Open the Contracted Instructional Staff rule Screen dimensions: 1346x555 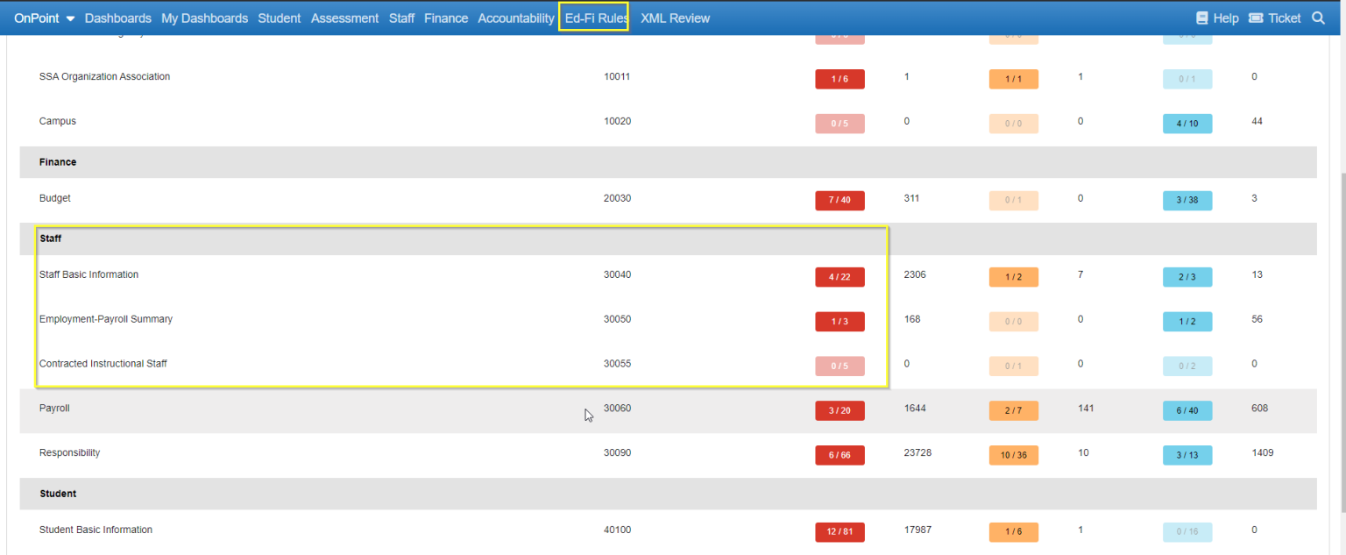click(103, 363)
